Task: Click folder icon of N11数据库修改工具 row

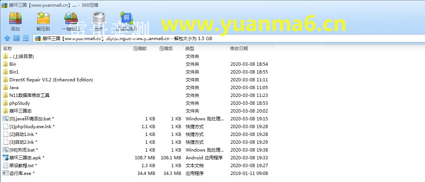Action: (x=6, y=95)
